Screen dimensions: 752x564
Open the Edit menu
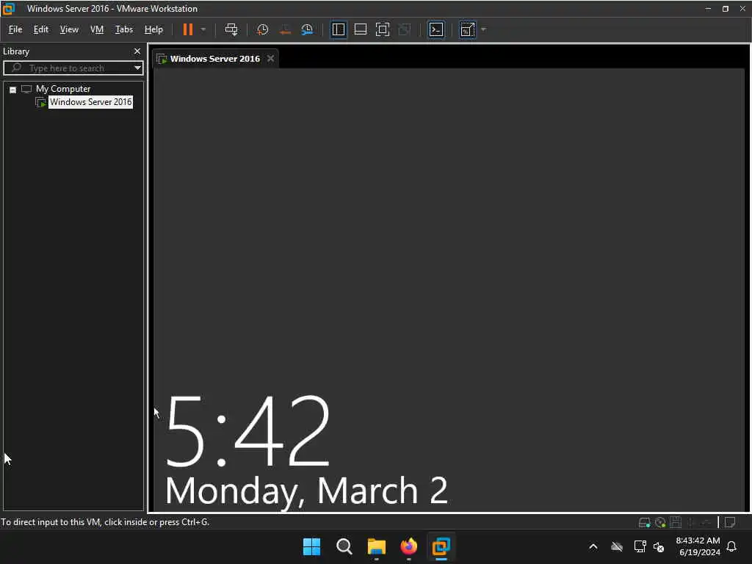(x=41, y=29)
